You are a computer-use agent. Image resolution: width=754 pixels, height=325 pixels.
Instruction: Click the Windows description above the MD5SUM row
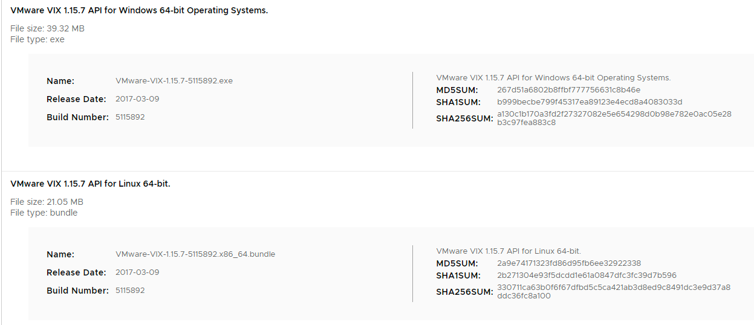click(x=553, y=78)
